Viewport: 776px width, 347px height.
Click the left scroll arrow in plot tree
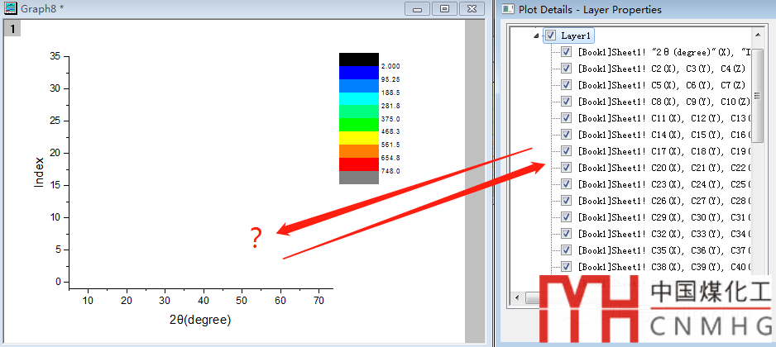point(519,297)
